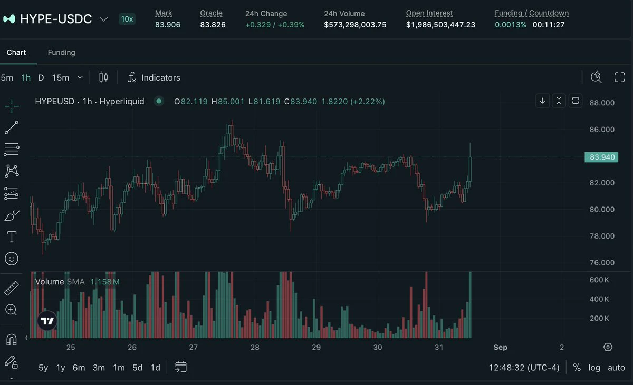Click the Open Interest label
Image resolution: width=633 pixels, height=385 pixels.
click(x=429, y=13)
